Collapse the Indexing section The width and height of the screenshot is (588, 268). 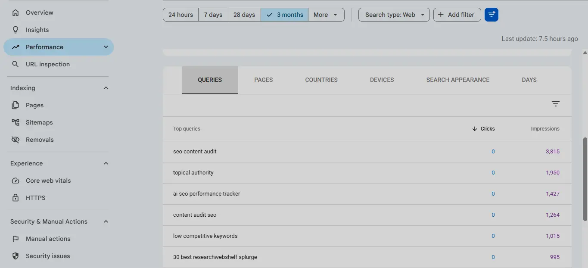pos(106,88)
